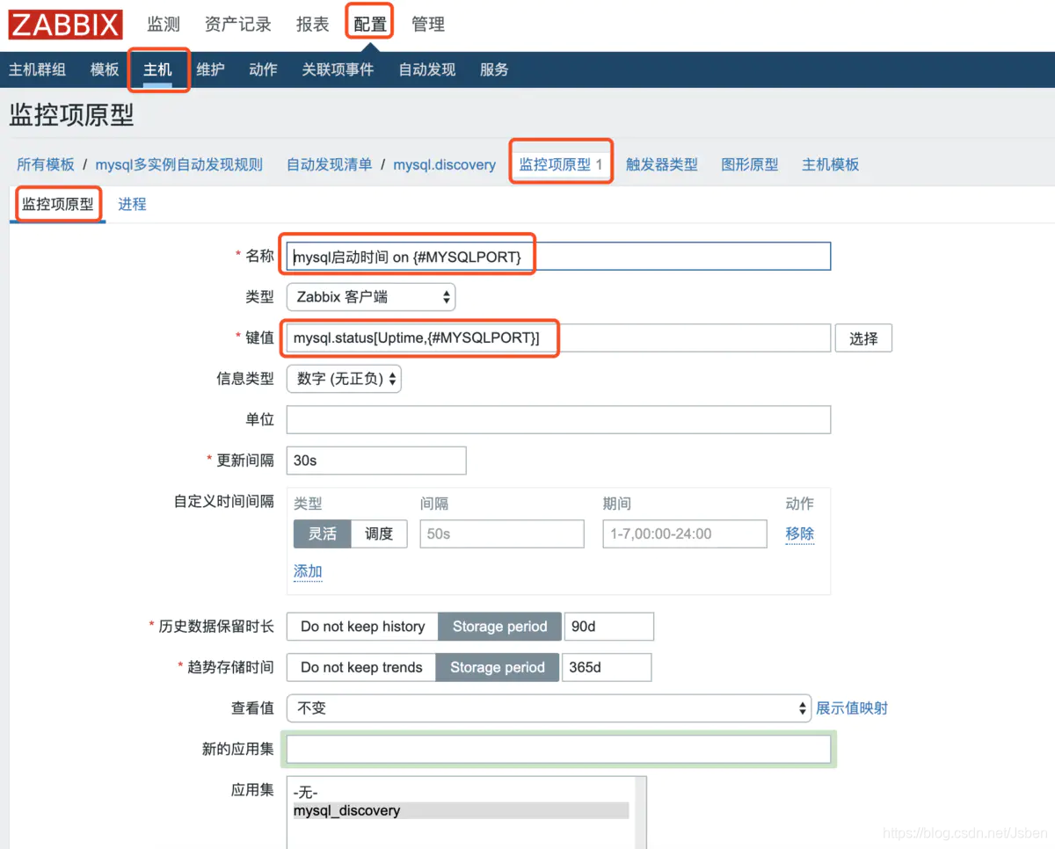Go to 维护 submenu

(210, 69)
